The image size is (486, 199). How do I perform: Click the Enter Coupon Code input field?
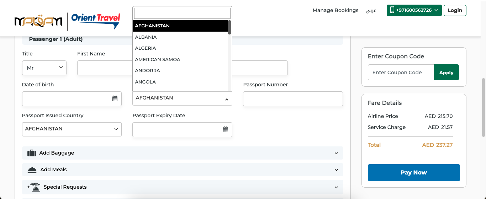(x=401, y=72)
